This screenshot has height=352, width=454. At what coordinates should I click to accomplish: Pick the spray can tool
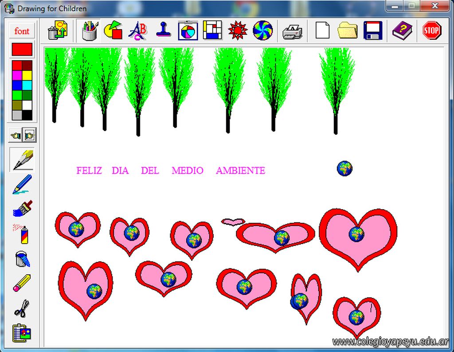tap(22, 233)
